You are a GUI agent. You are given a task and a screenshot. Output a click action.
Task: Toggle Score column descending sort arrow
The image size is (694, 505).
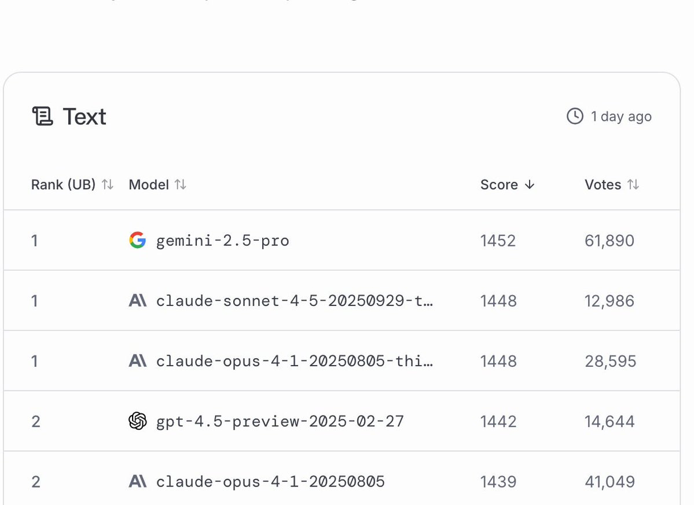pyautogui.click(x=529, y=185)
